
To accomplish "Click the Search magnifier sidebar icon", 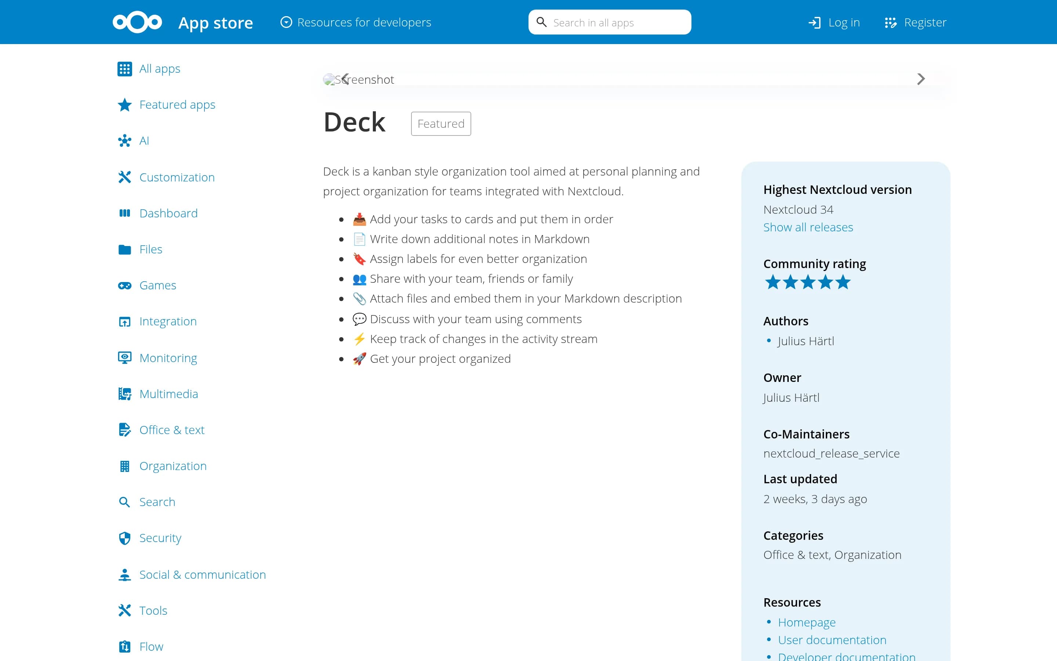I will coord(124,502).
